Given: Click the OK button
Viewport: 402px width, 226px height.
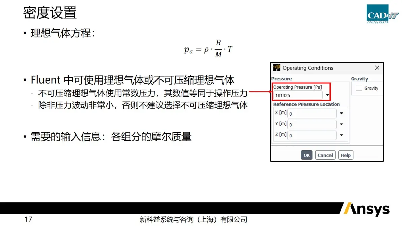Looking at the screenshot, I should pyautogui.click(x=307, y=155).
